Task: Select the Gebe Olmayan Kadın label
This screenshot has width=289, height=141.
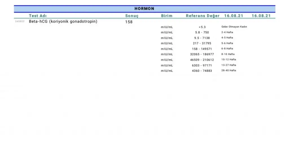Action: [x=234, y=27]
